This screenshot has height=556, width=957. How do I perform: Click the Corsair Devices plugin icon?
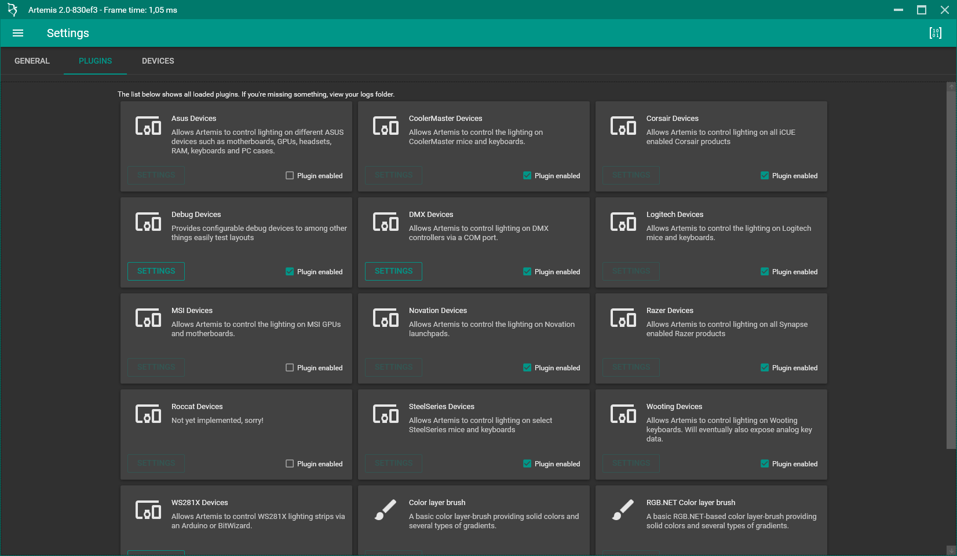(x=623, y=126)
